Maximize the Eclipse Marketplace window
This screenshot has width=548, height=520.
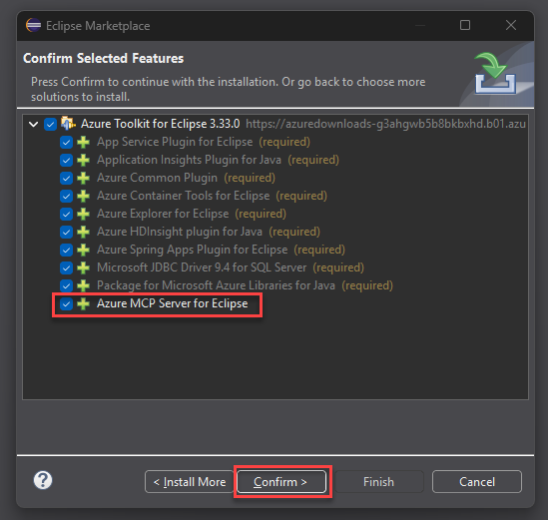(x=465, y=25)
